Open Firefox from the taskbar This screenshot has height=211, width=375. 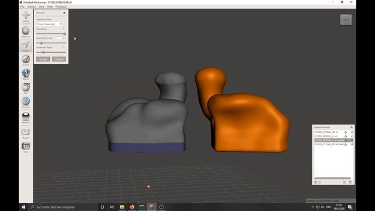132,207
